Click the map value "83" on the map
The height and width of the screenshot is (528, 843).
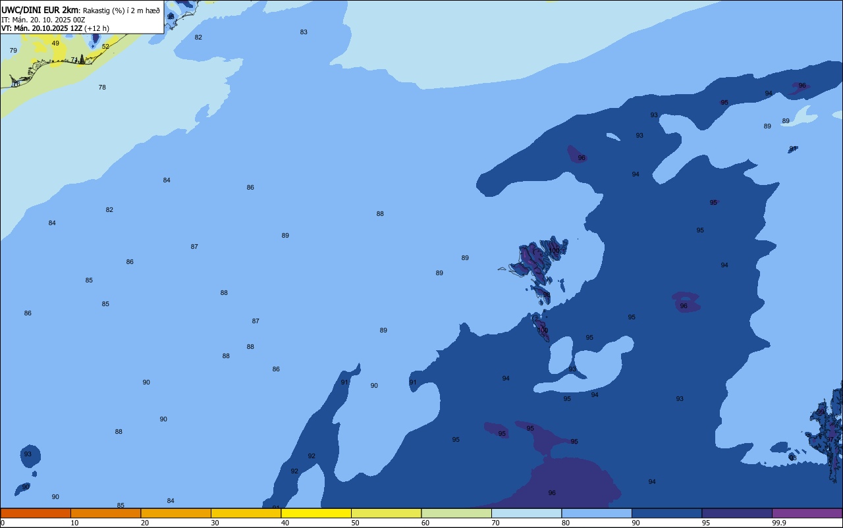tap(304, 32)
